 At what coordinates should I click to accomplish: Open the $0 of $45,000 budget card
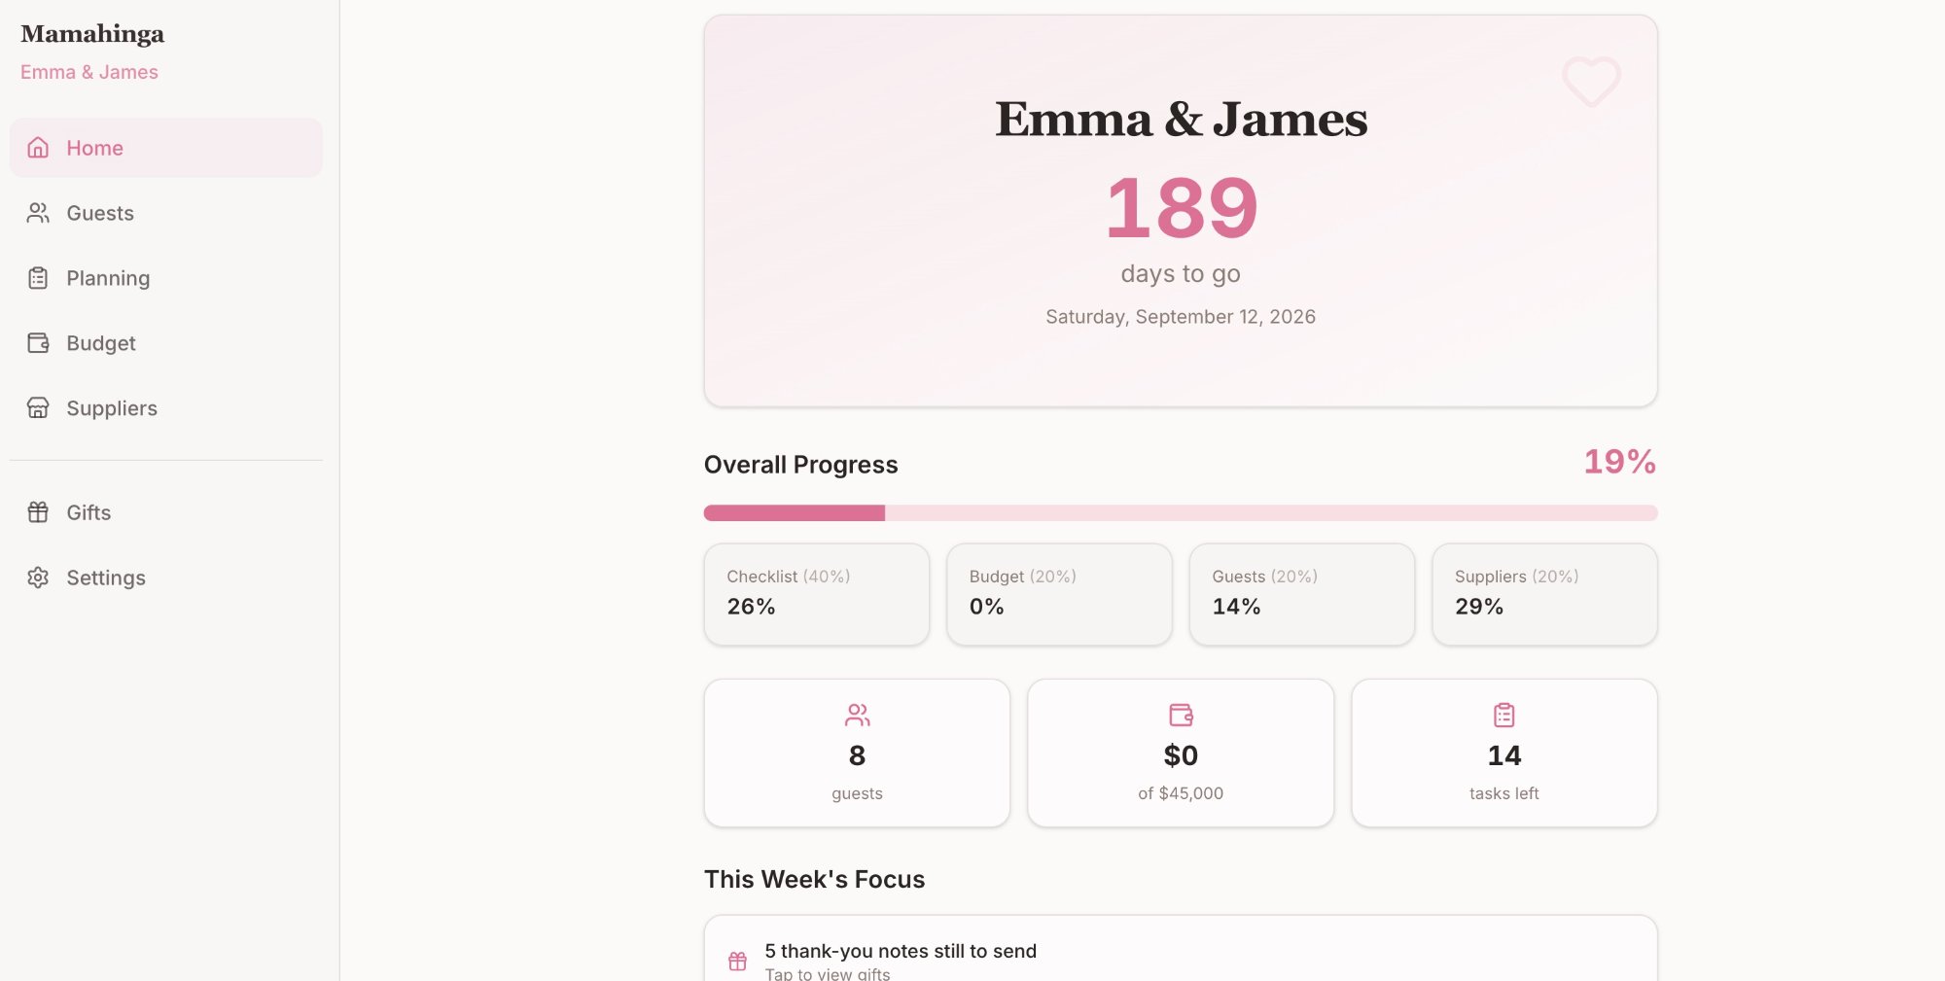(x=1181, y=753)
